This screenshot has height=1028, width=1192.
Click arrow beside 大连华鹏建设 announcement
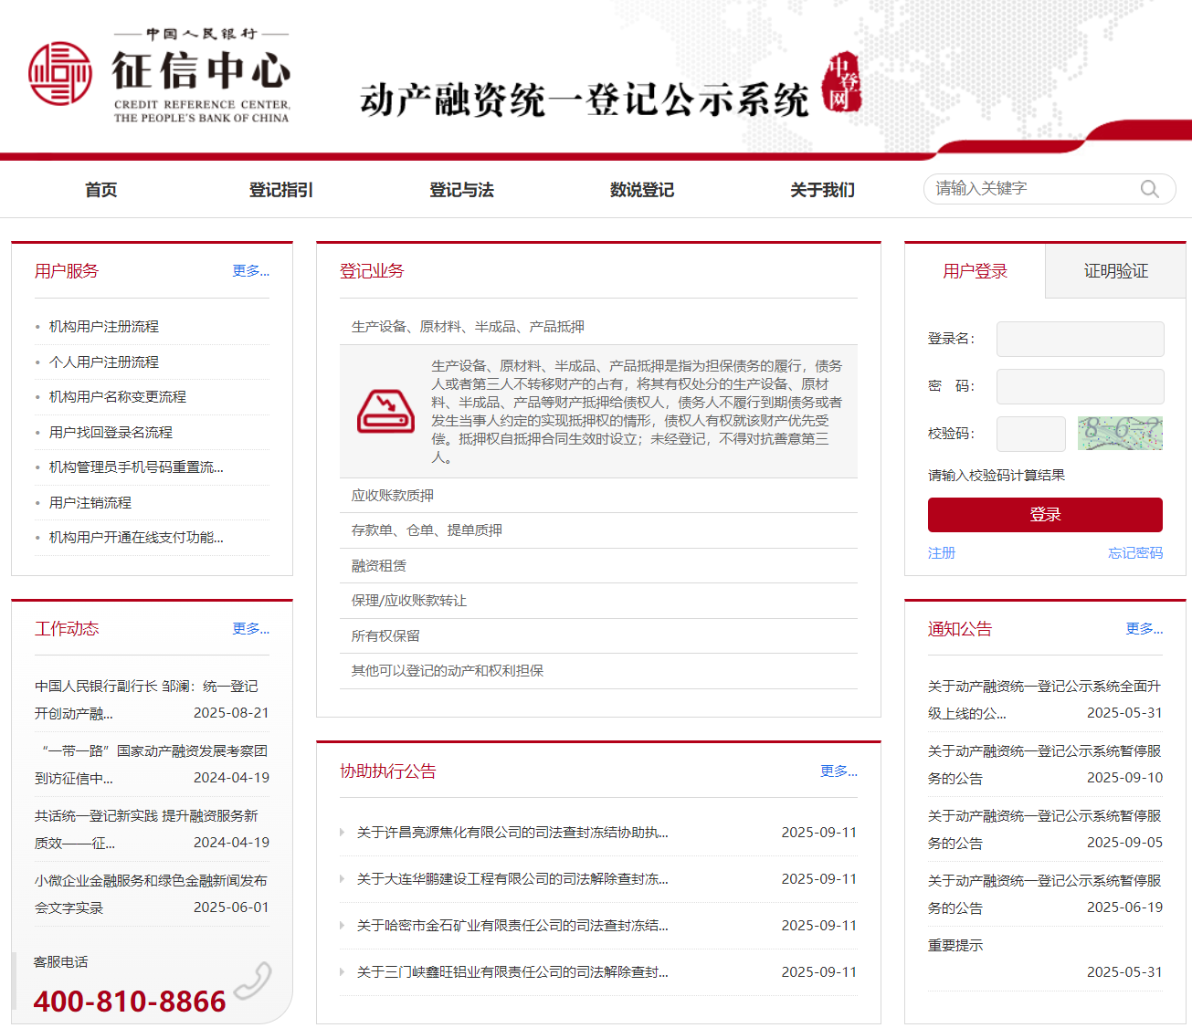click(x=343, y=879)
